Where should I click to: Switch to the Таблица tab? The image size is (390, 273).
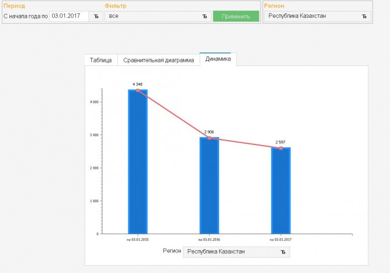tap(101, 60)
